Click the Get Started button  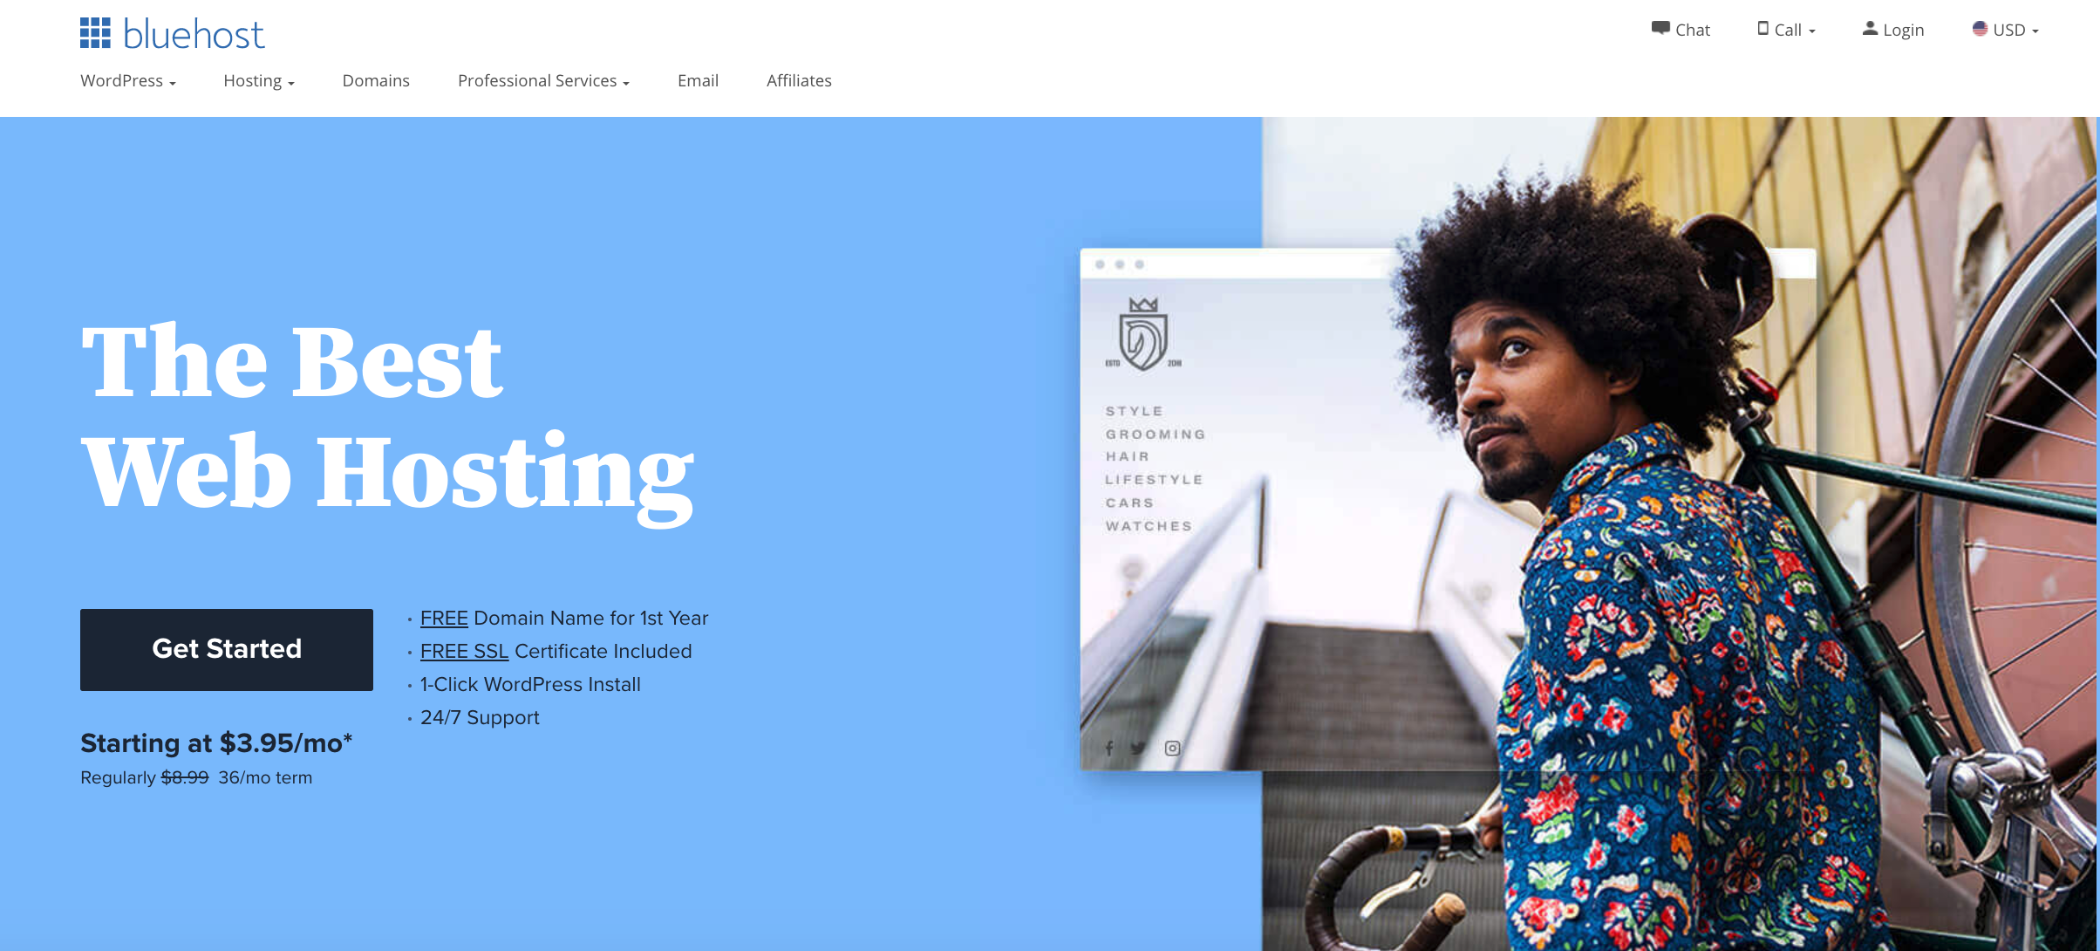point(227,648)
